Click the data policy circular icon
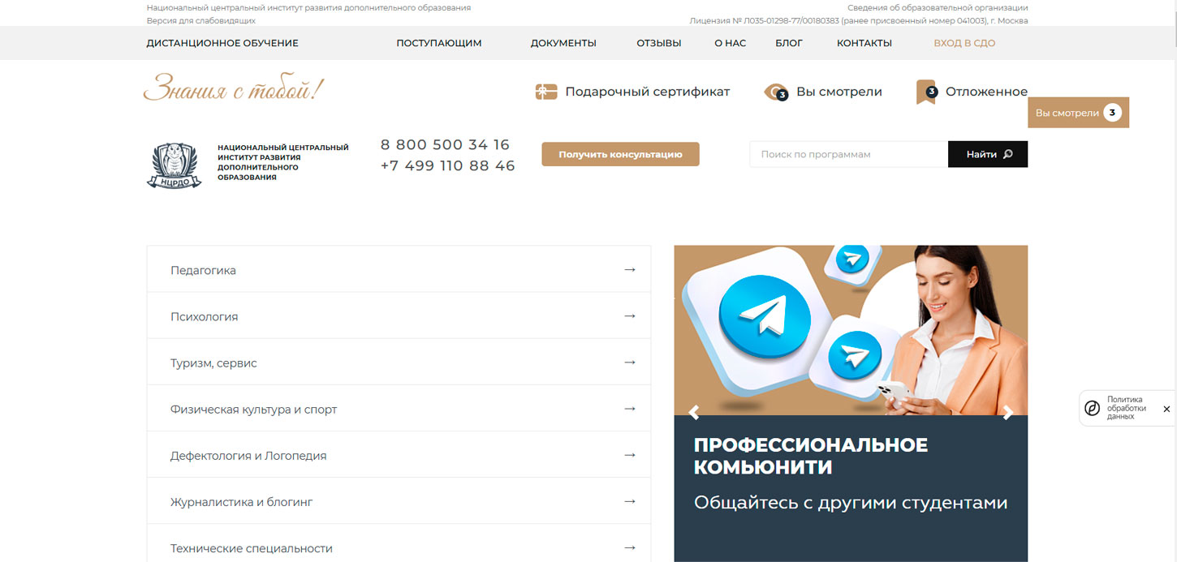Screen dimensions: 1177x562 tap(1093, 409)
